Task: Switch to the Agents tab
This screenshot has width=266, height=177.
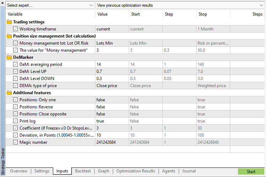Action: click(x=168, y=171)
